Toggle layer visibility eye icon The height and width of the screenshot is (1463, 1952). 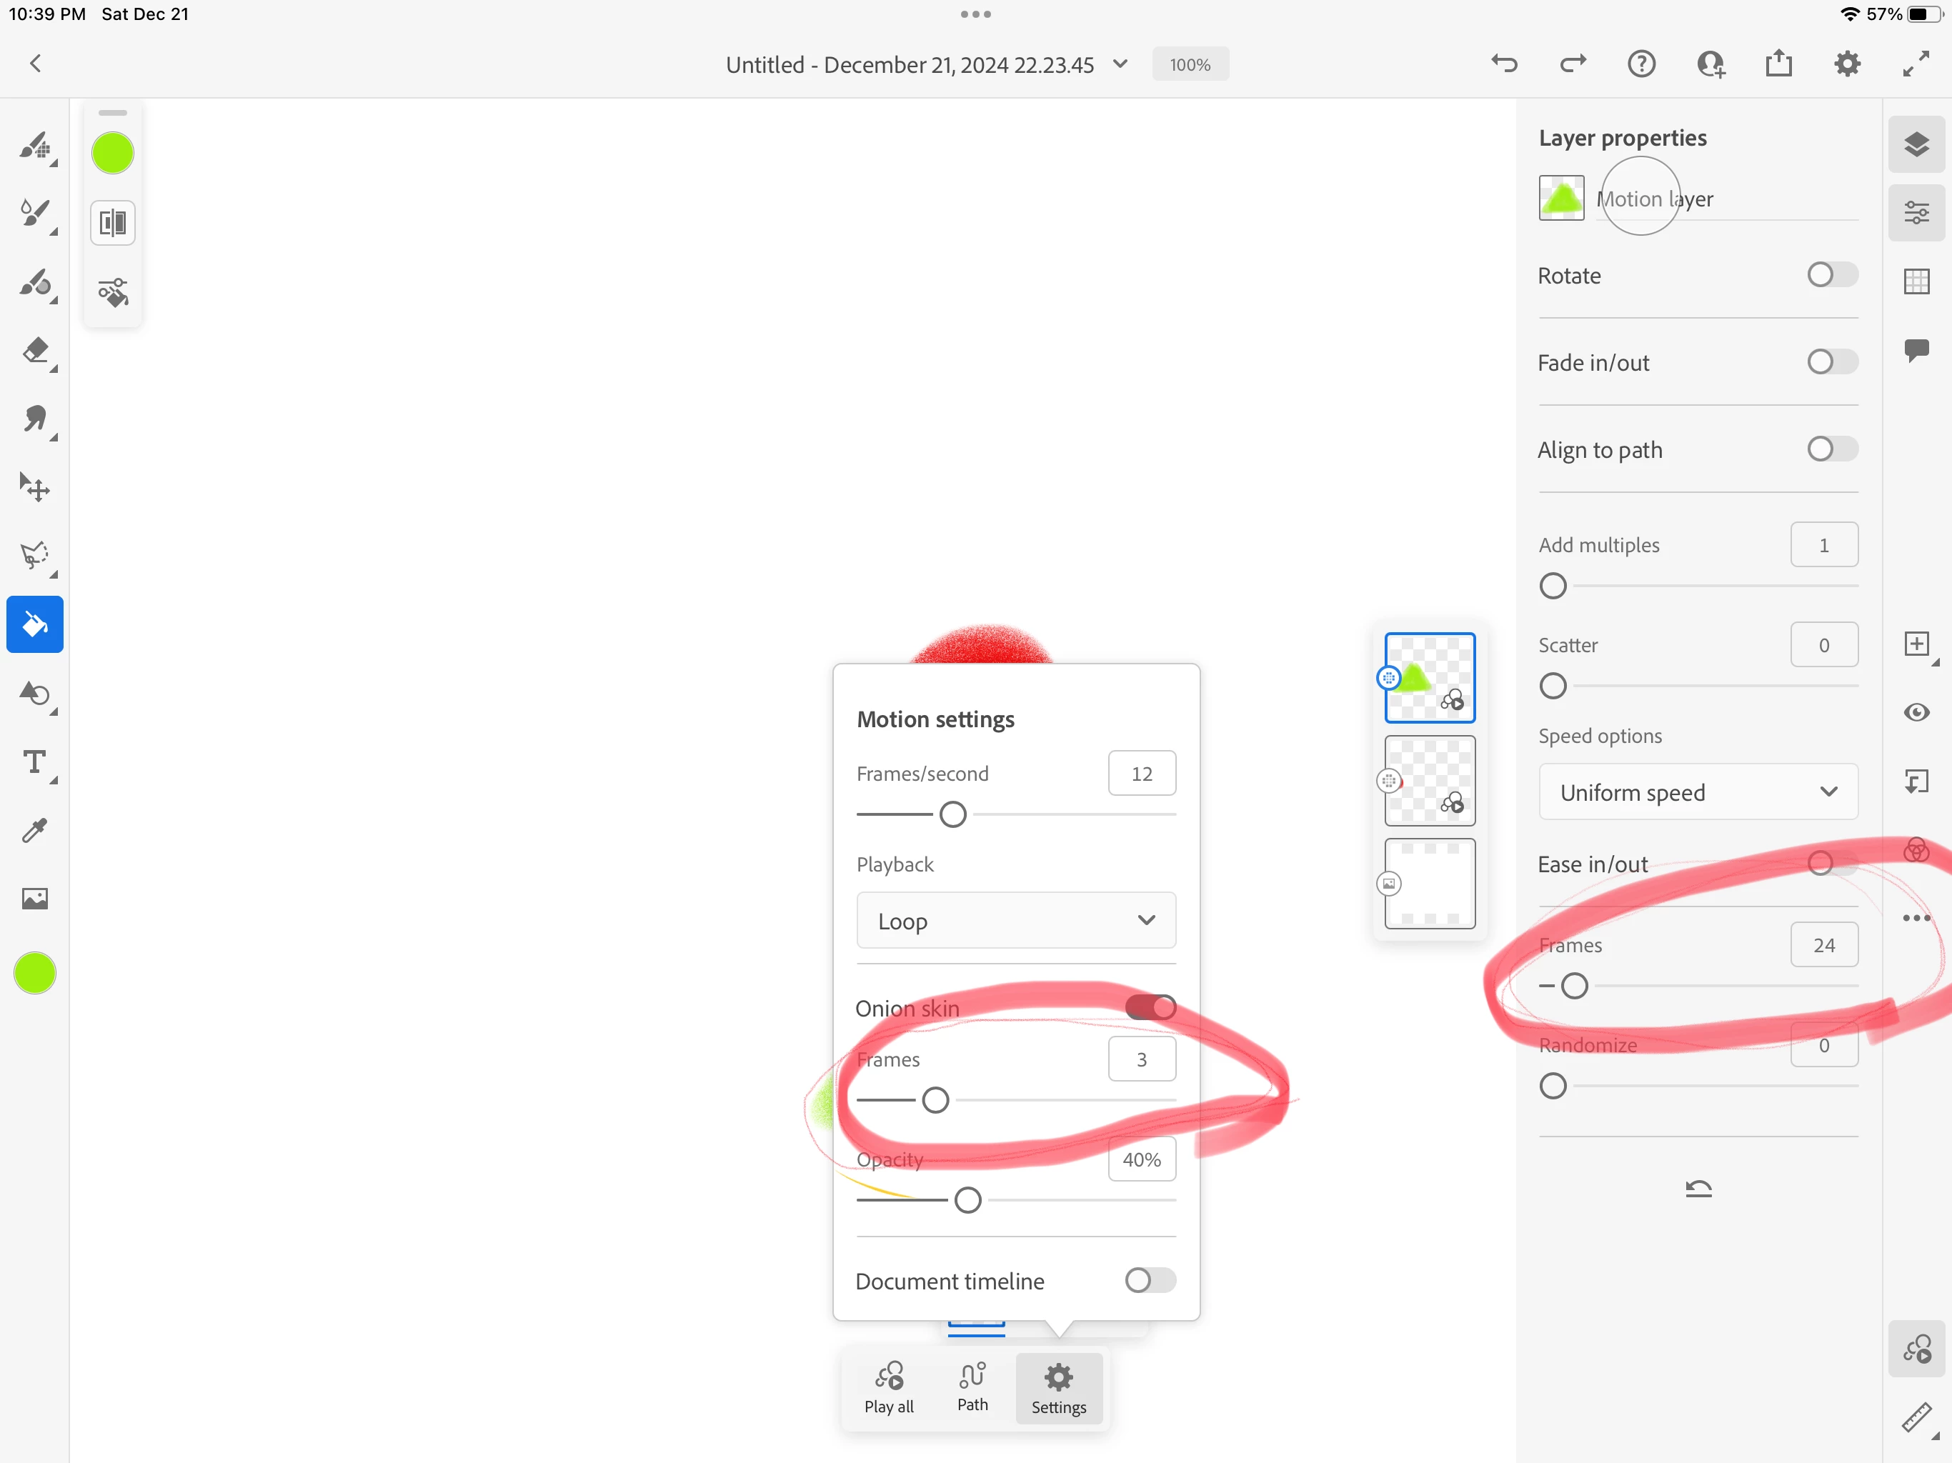point(1916,712)
